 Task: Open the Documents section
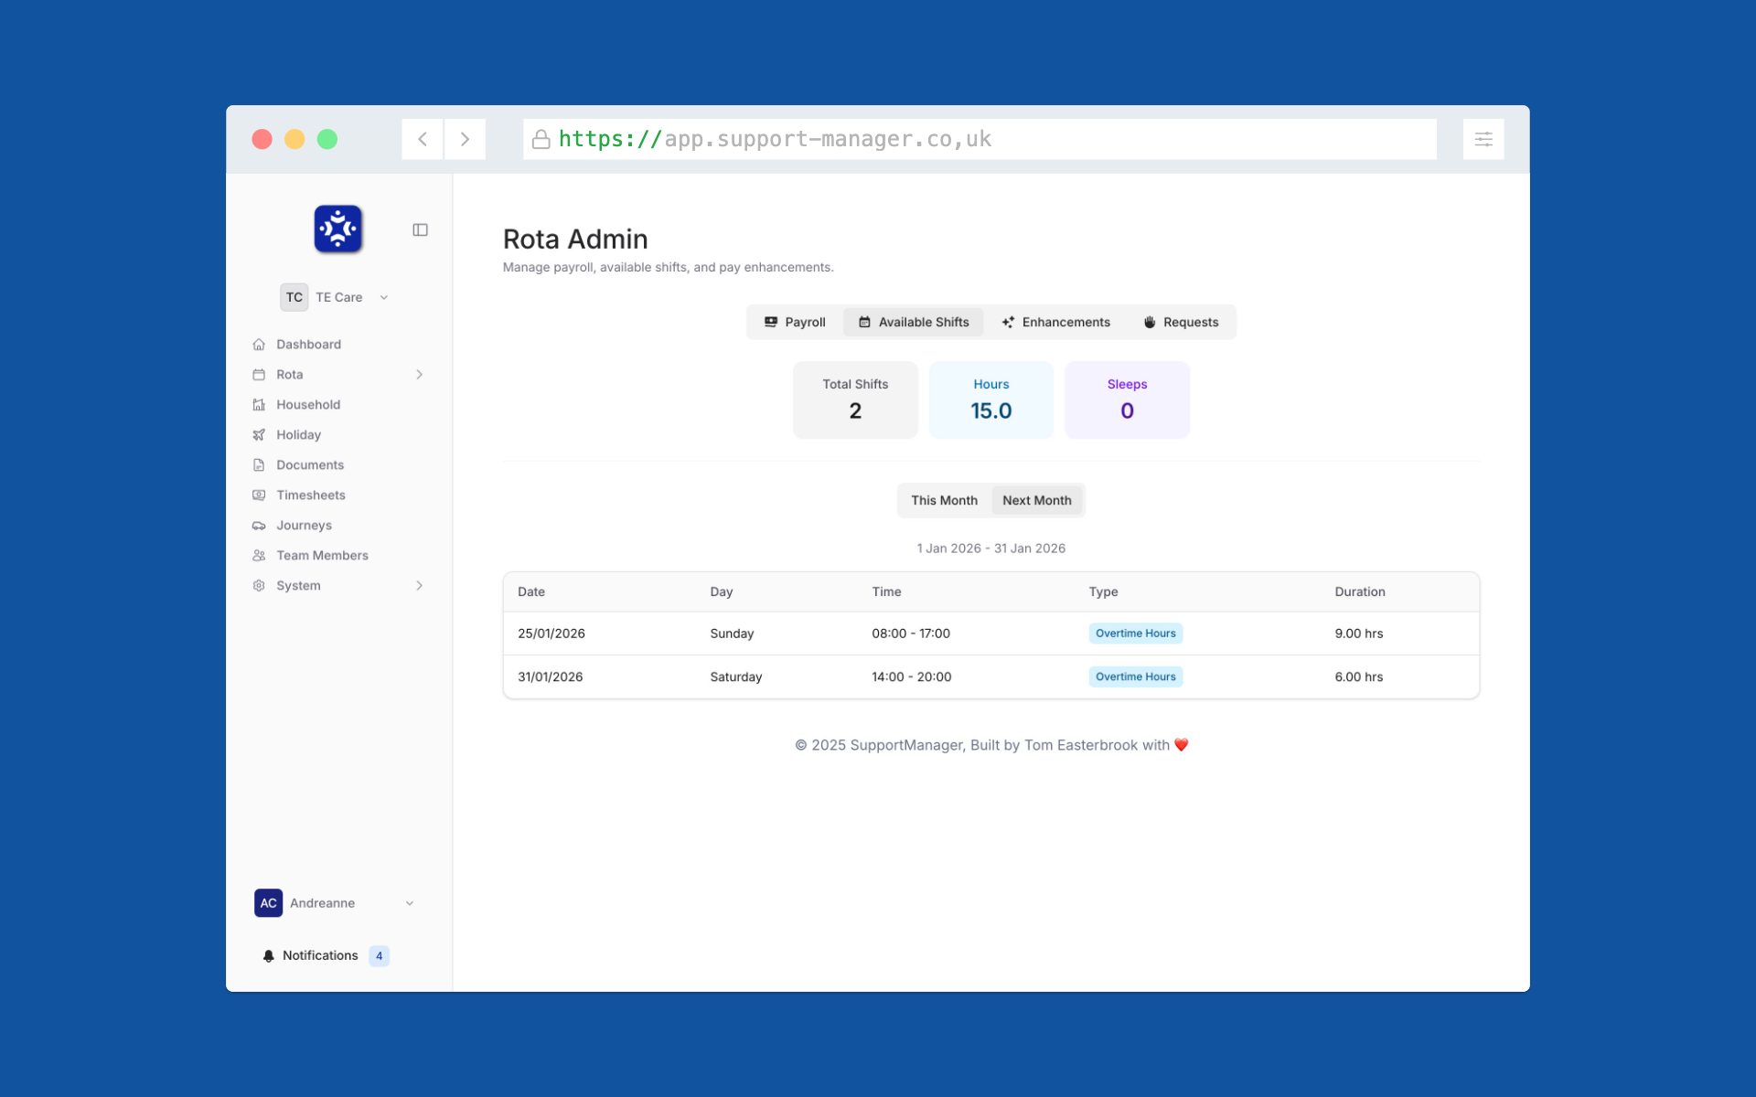point(308,464)
